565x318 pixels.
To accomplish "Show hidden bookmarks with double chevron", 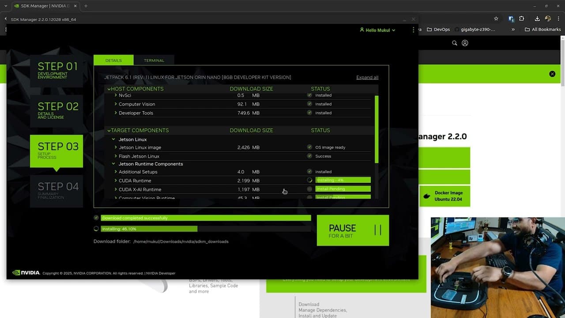I will point(513,30).
